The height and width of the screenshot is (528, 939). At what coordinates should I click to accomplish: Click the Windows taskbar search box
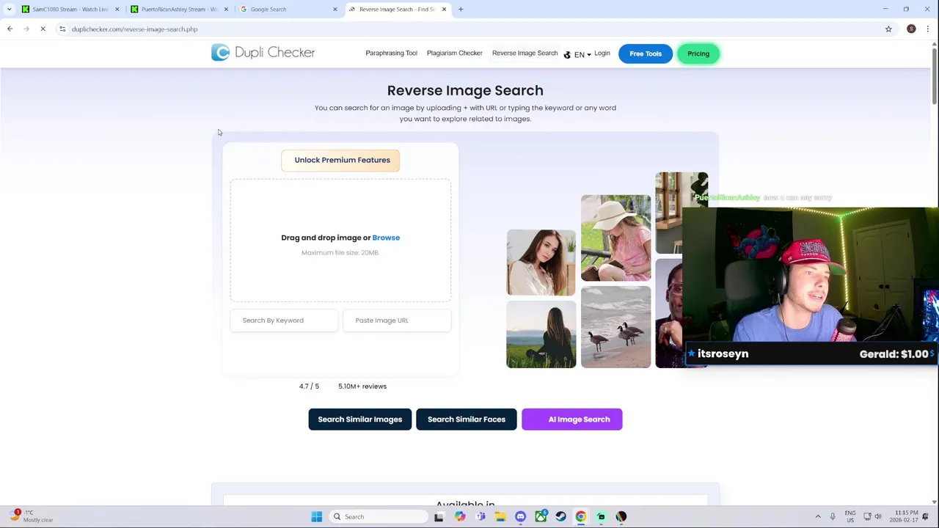[380, 517]
